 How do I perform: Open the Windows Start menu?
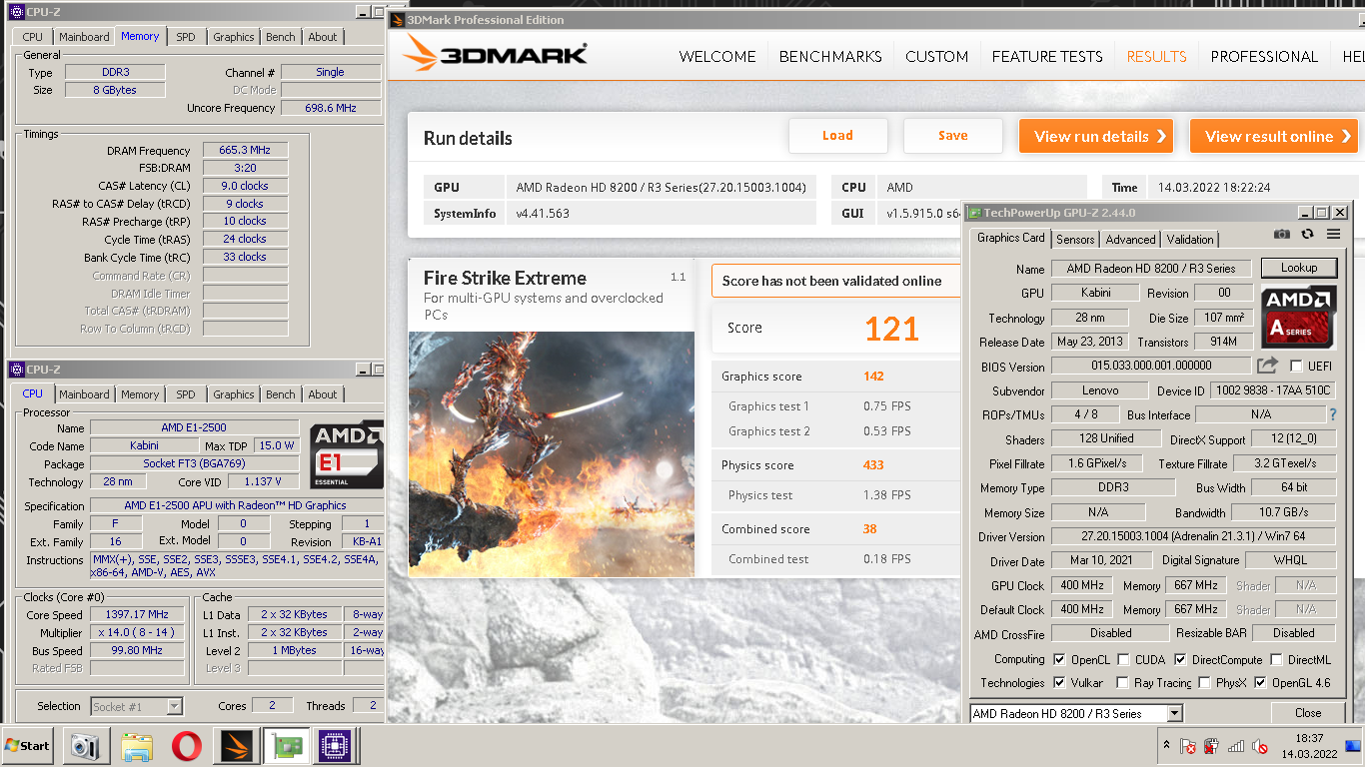(27, 746)
